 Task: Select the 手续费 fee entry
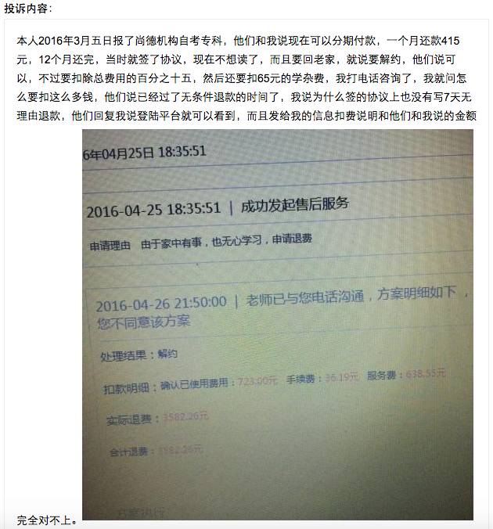point(322,379)
